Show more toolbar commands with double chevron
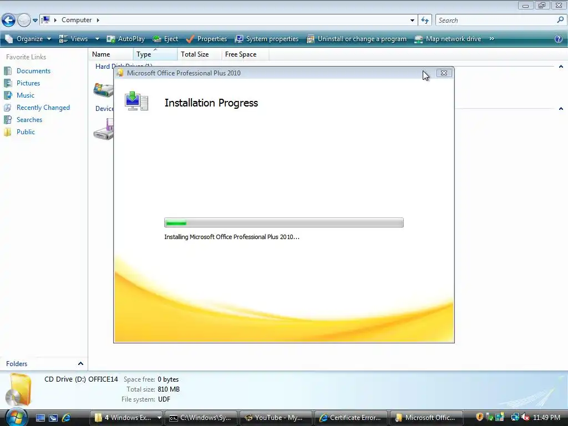 click(491, 39)
